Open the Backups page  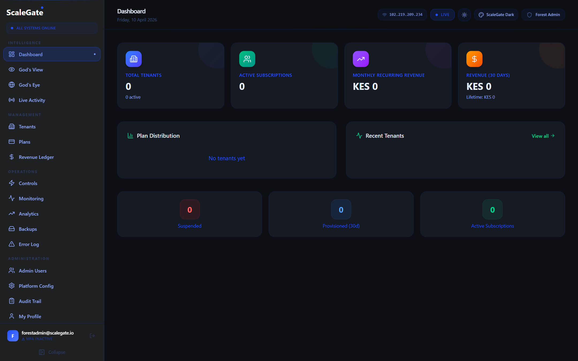pyautogui.click(x=28, y=229)
